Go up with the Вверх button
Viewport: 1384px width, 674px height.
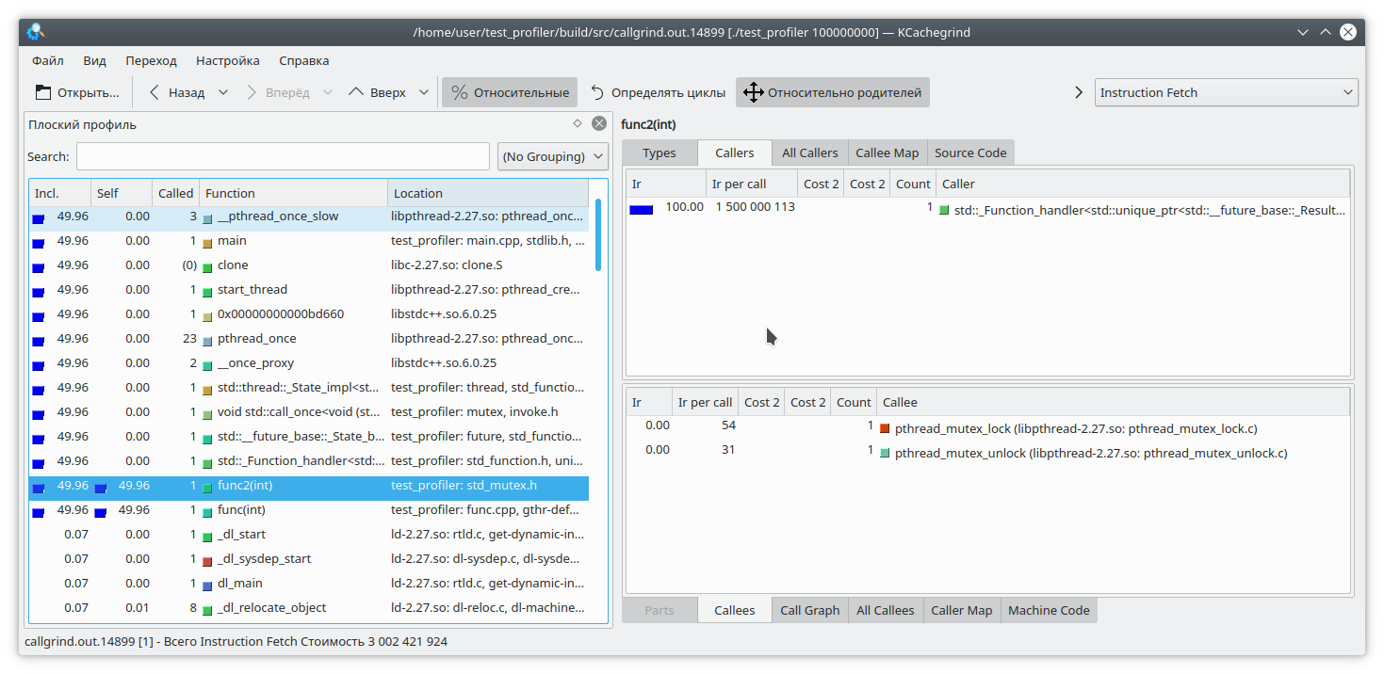(x=378, y=92)
